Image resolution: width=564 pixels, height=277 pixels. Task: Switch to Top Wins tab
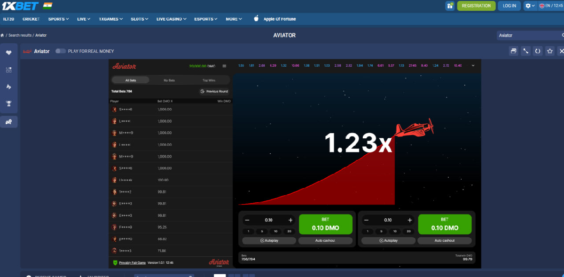click(209, 80)
